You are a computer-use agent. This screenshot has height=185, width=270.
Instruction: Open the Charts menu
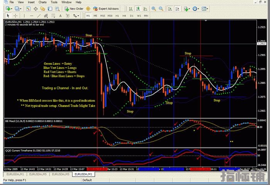pyautogui.click(x=42, y=2)
